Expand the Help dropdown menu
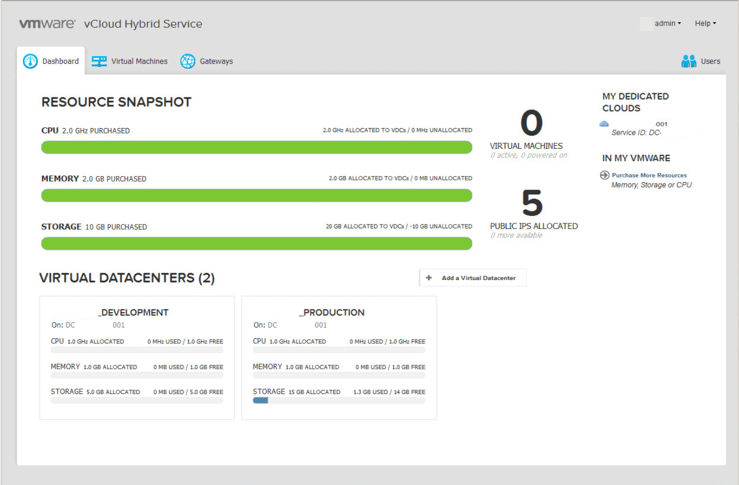 pos(705,23)
